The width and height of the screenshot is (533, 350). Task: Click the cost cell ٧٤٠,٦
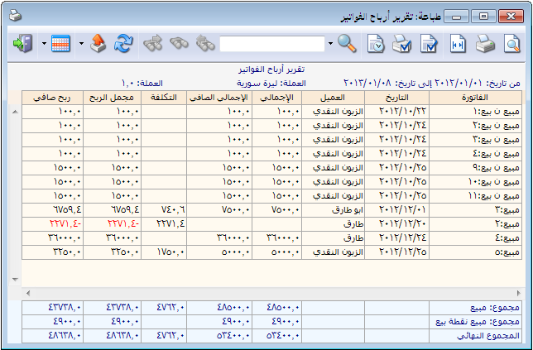click(164, 210)
